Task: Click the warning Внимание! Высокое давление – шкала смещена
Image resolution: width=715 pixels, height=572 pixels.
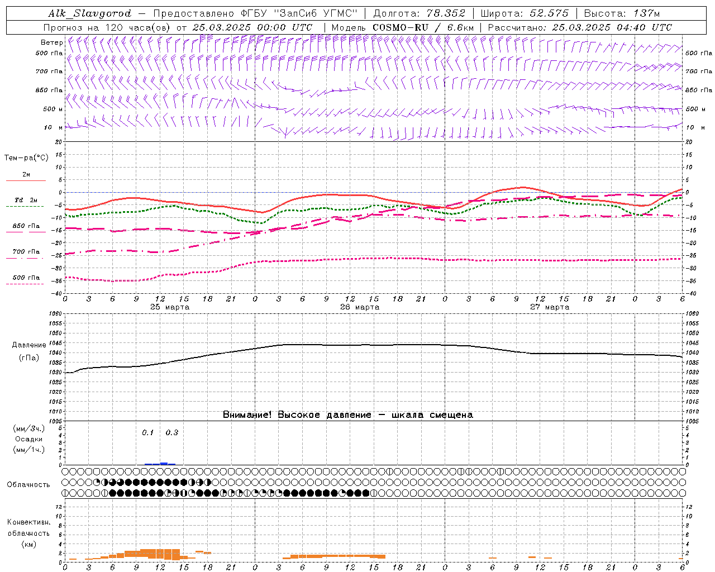Action: coord(348,414)
